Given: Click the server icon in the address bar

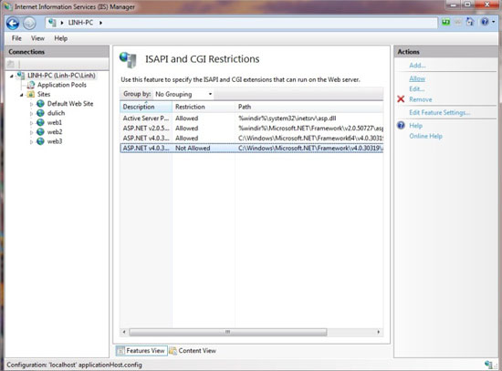Looking at the screenshot, I should click(x=52, y=23).
